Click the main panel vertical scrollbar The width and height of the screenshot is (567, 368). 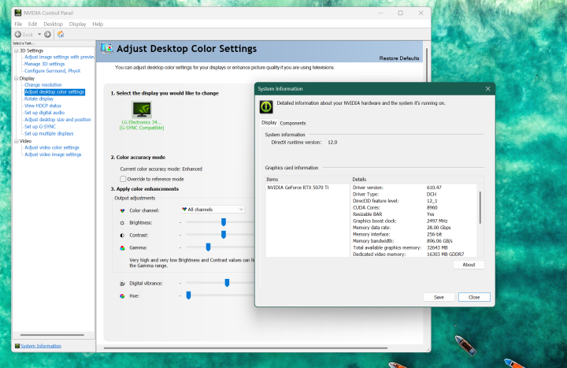click(x=427, y=65)
